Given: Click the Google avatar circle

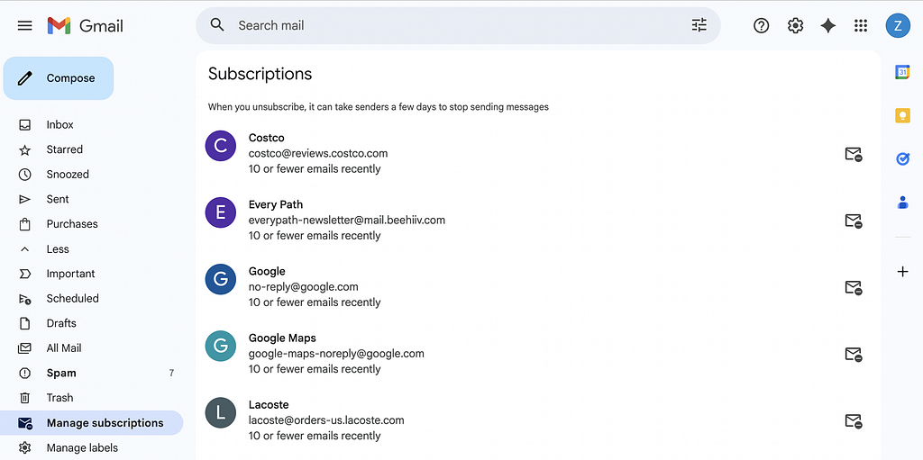Looking at the screenshot, I should [221, 279].
